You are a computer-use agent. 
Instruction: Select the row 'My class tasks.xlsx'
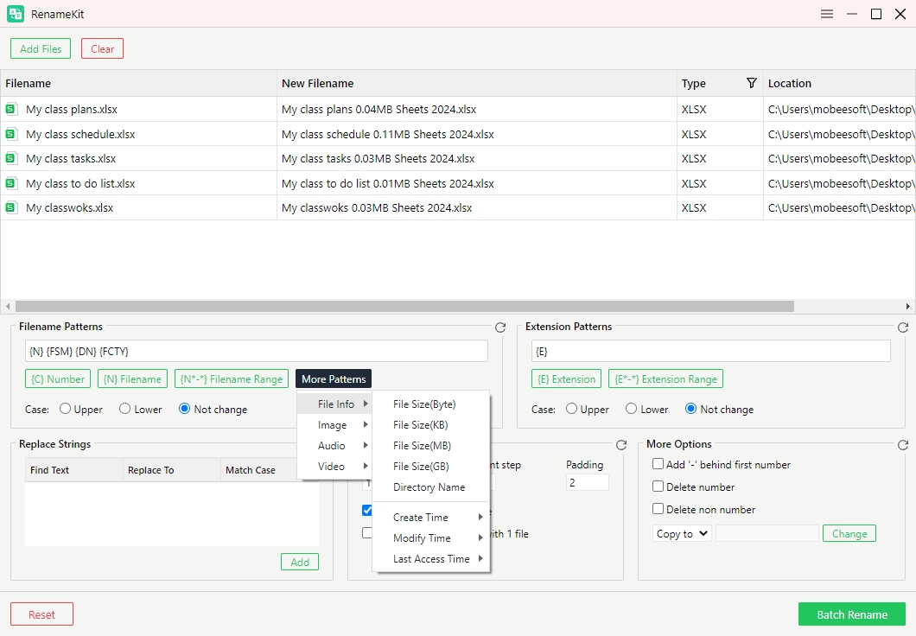point(458,158)
